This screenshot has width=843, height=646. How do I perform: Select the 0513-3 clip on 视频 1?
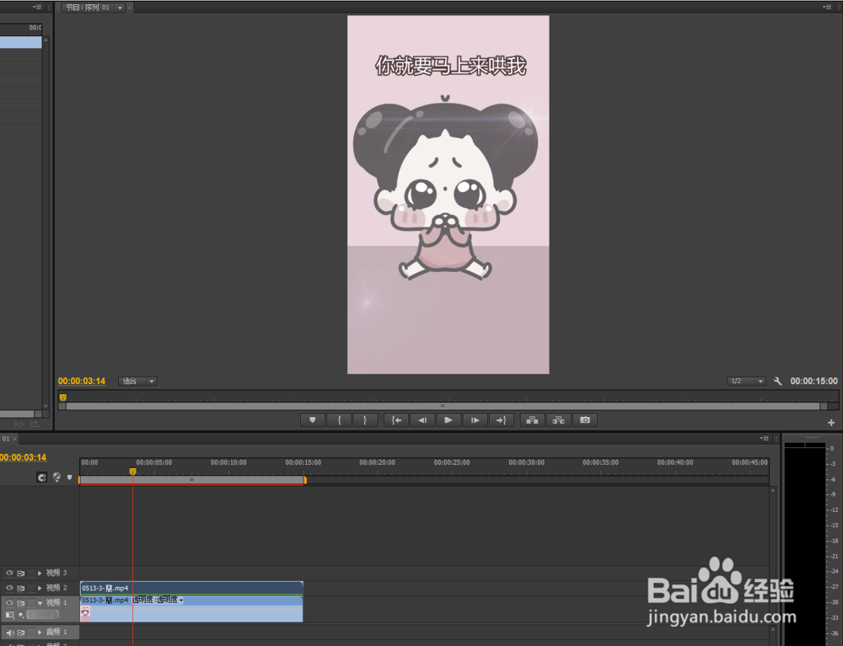(191, 609)
